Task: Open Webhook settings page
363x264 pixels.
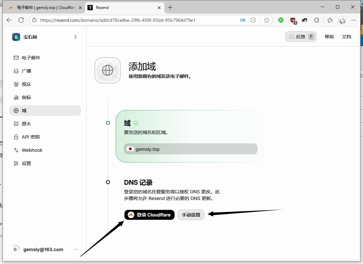Action: [32, 150]
